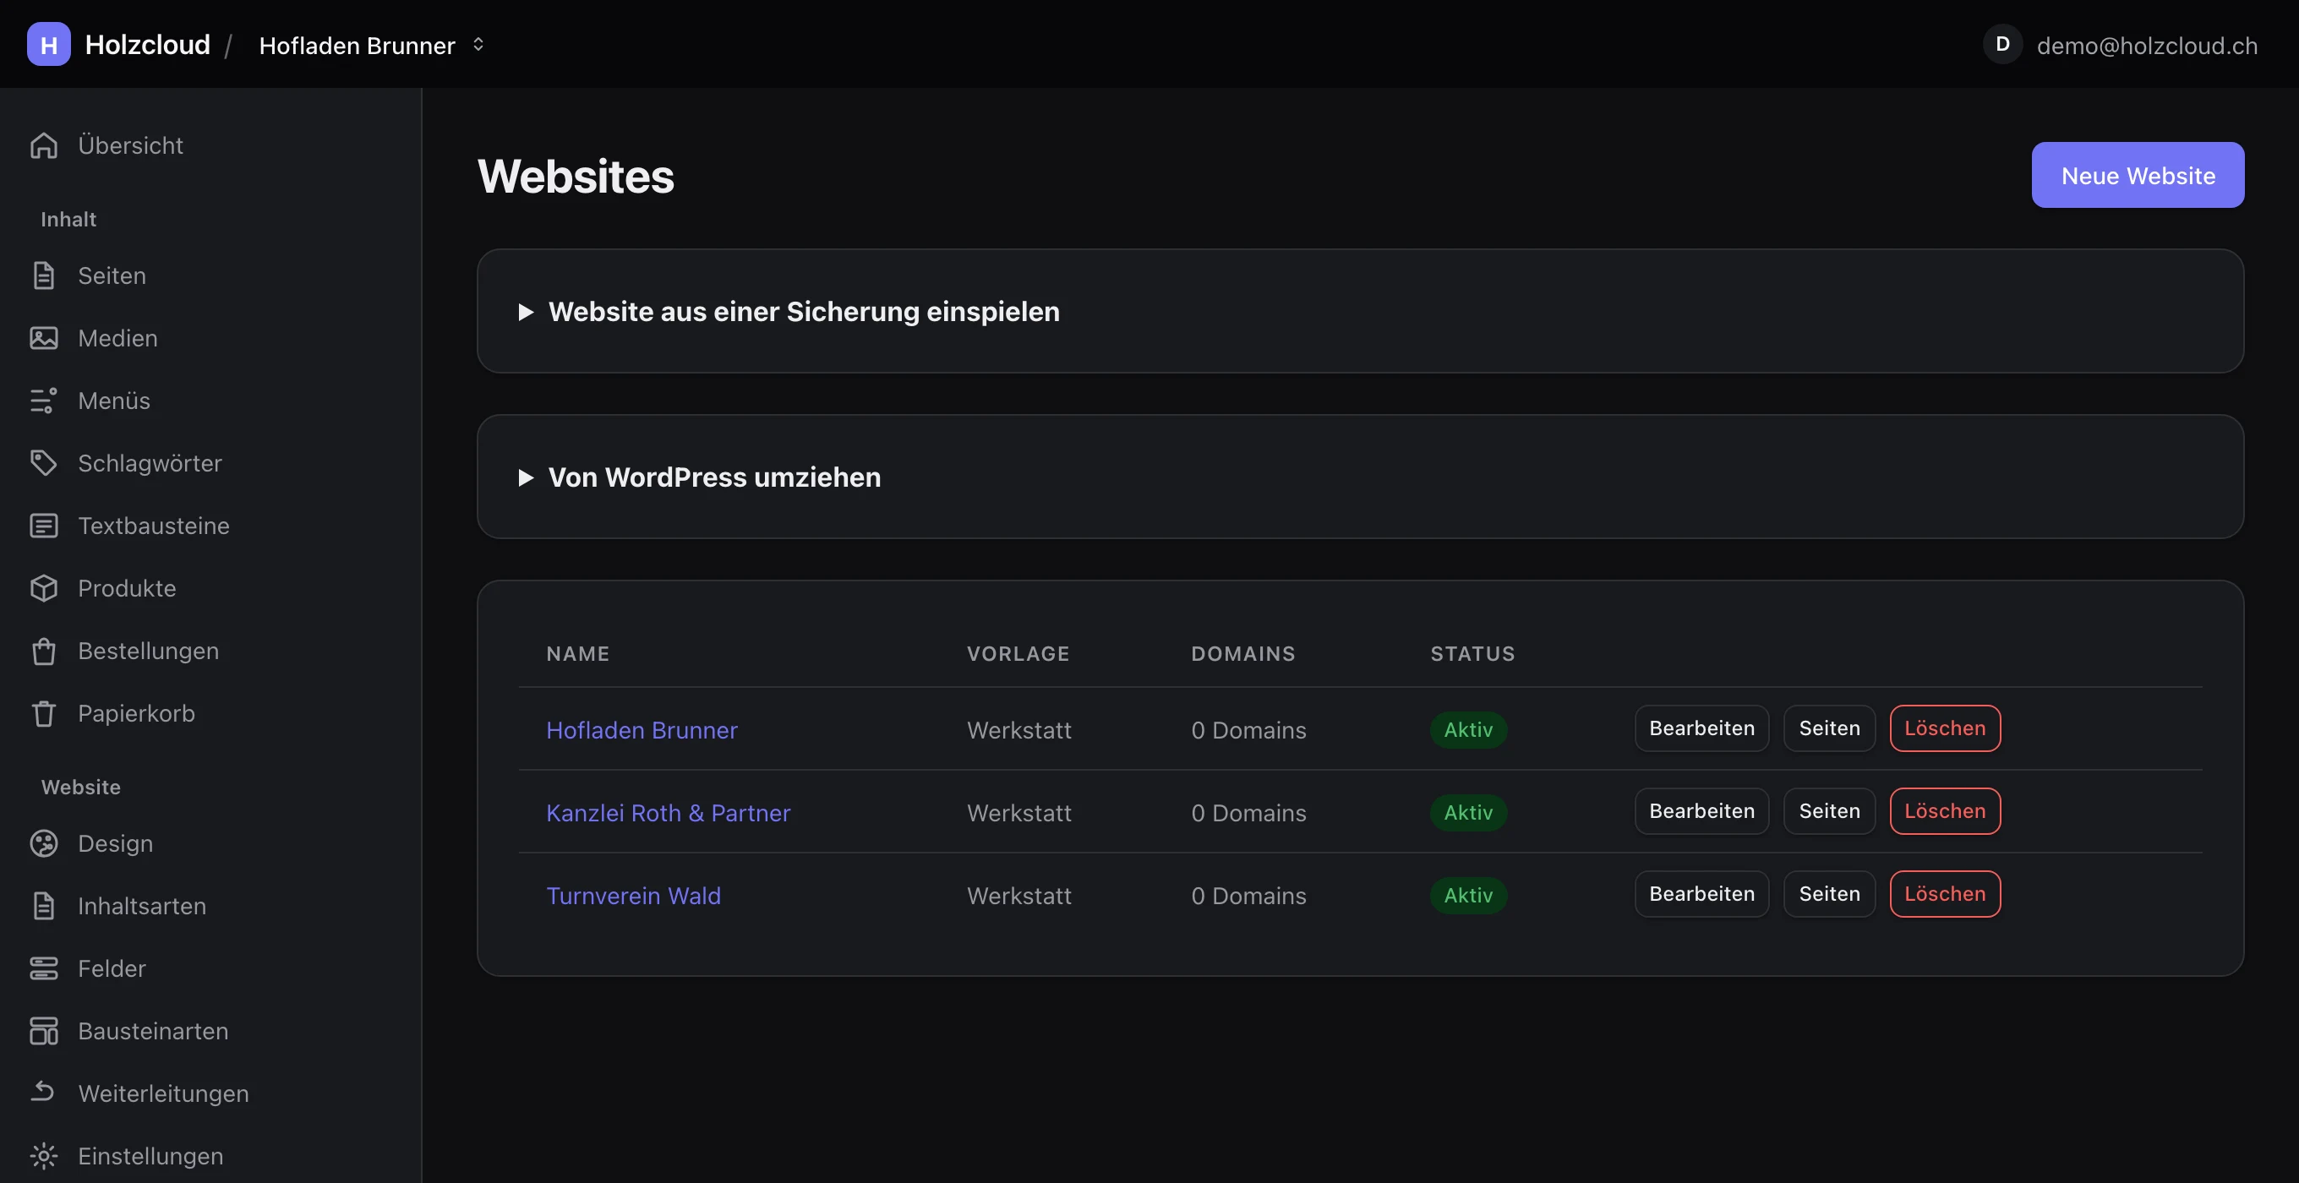Click Seiten button for Turnverein Wald
Screen dimensions: 2299x1183
[x=1829, y=894]
